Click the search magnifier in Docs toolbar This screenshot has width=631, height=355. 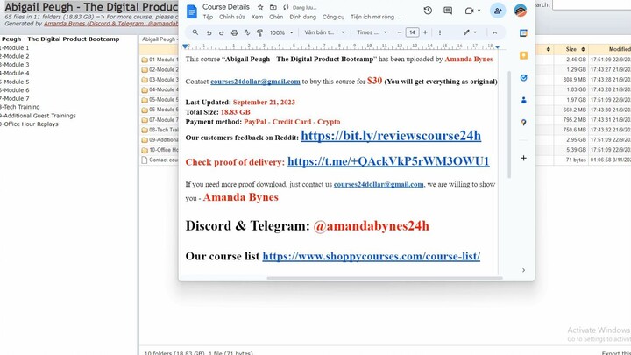click(195, 32)
